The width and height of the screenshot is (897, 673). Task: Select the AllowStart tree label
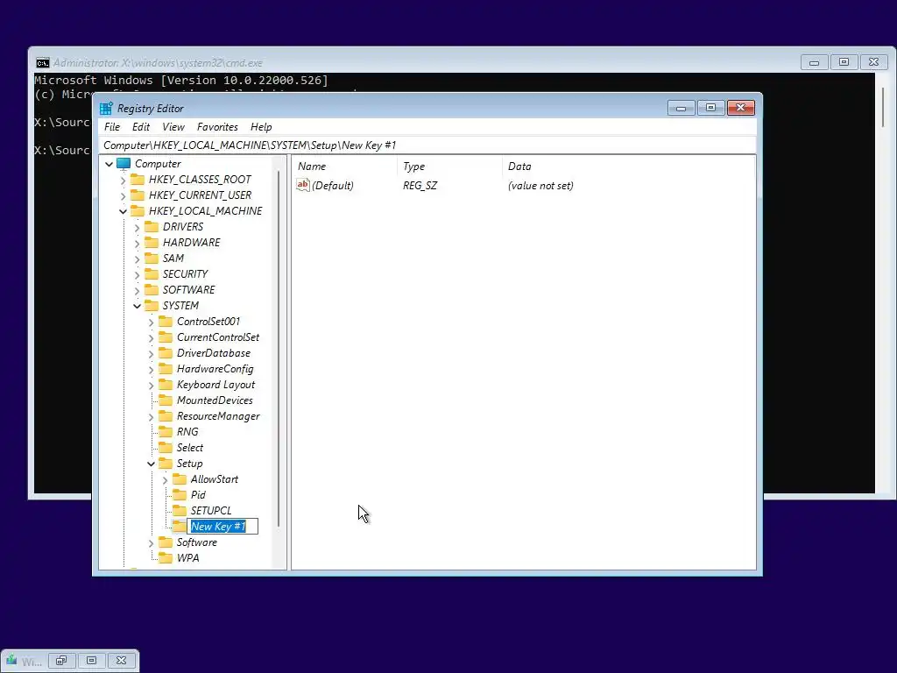pos(215,479)
